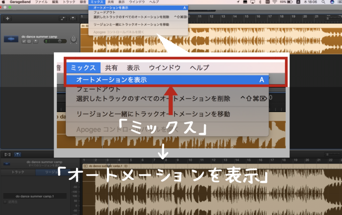The height and width of the screenshot is (215, 342).
Task: Open the 編集 menu
Action: 55,2
